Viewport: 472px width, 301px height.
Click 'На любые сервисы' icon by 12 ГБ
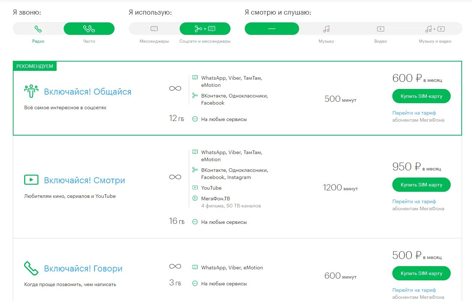click(195, 119)
